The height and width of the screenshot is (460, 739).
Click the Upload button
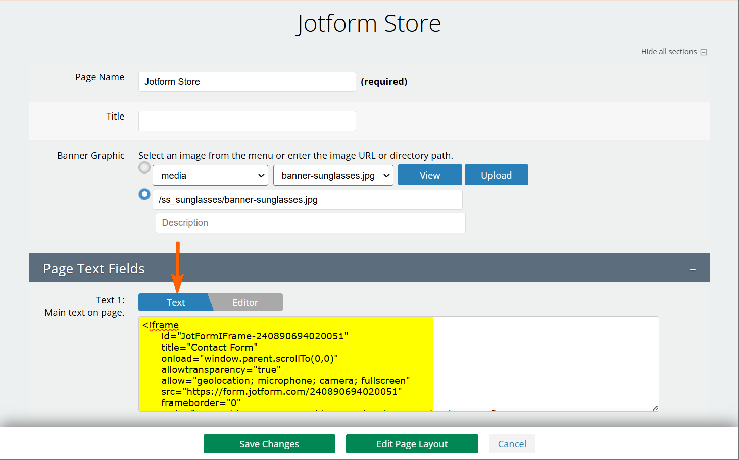click(496, 176)
